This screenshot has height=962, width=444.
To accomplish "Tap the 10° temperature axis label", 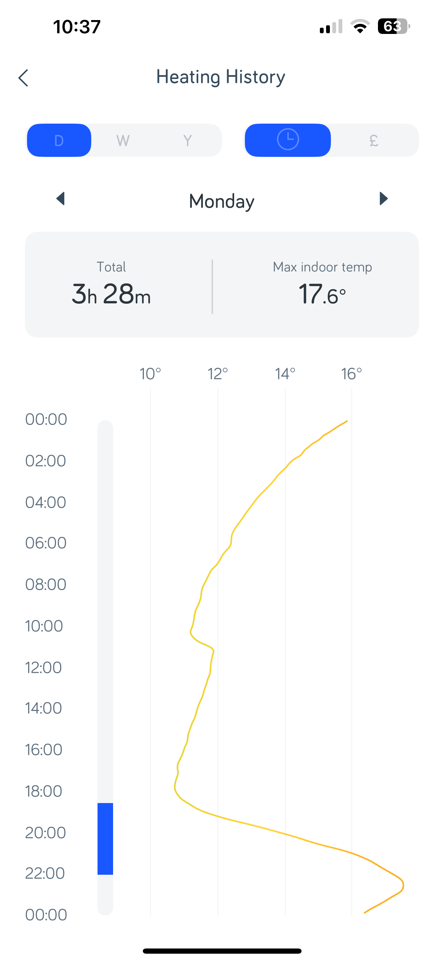I will 150,374.
